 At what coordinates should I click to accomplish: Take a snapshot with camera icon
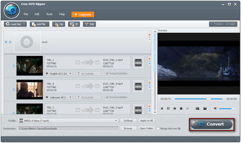click(x=198, y=109)
